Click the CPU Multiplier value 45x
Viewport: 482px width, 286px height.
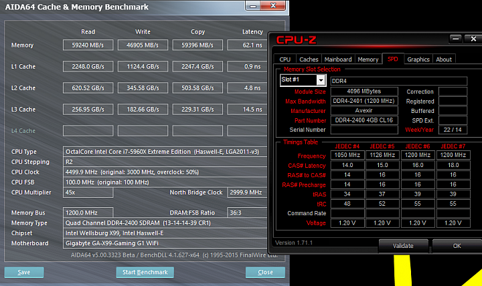click(88, 192)
